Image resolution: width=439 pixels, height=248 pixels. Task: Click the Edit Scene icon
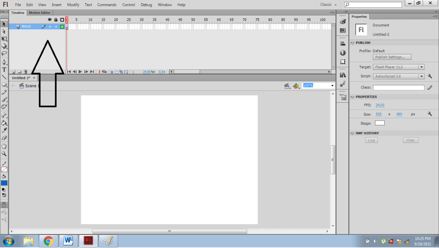click(287, 86)
